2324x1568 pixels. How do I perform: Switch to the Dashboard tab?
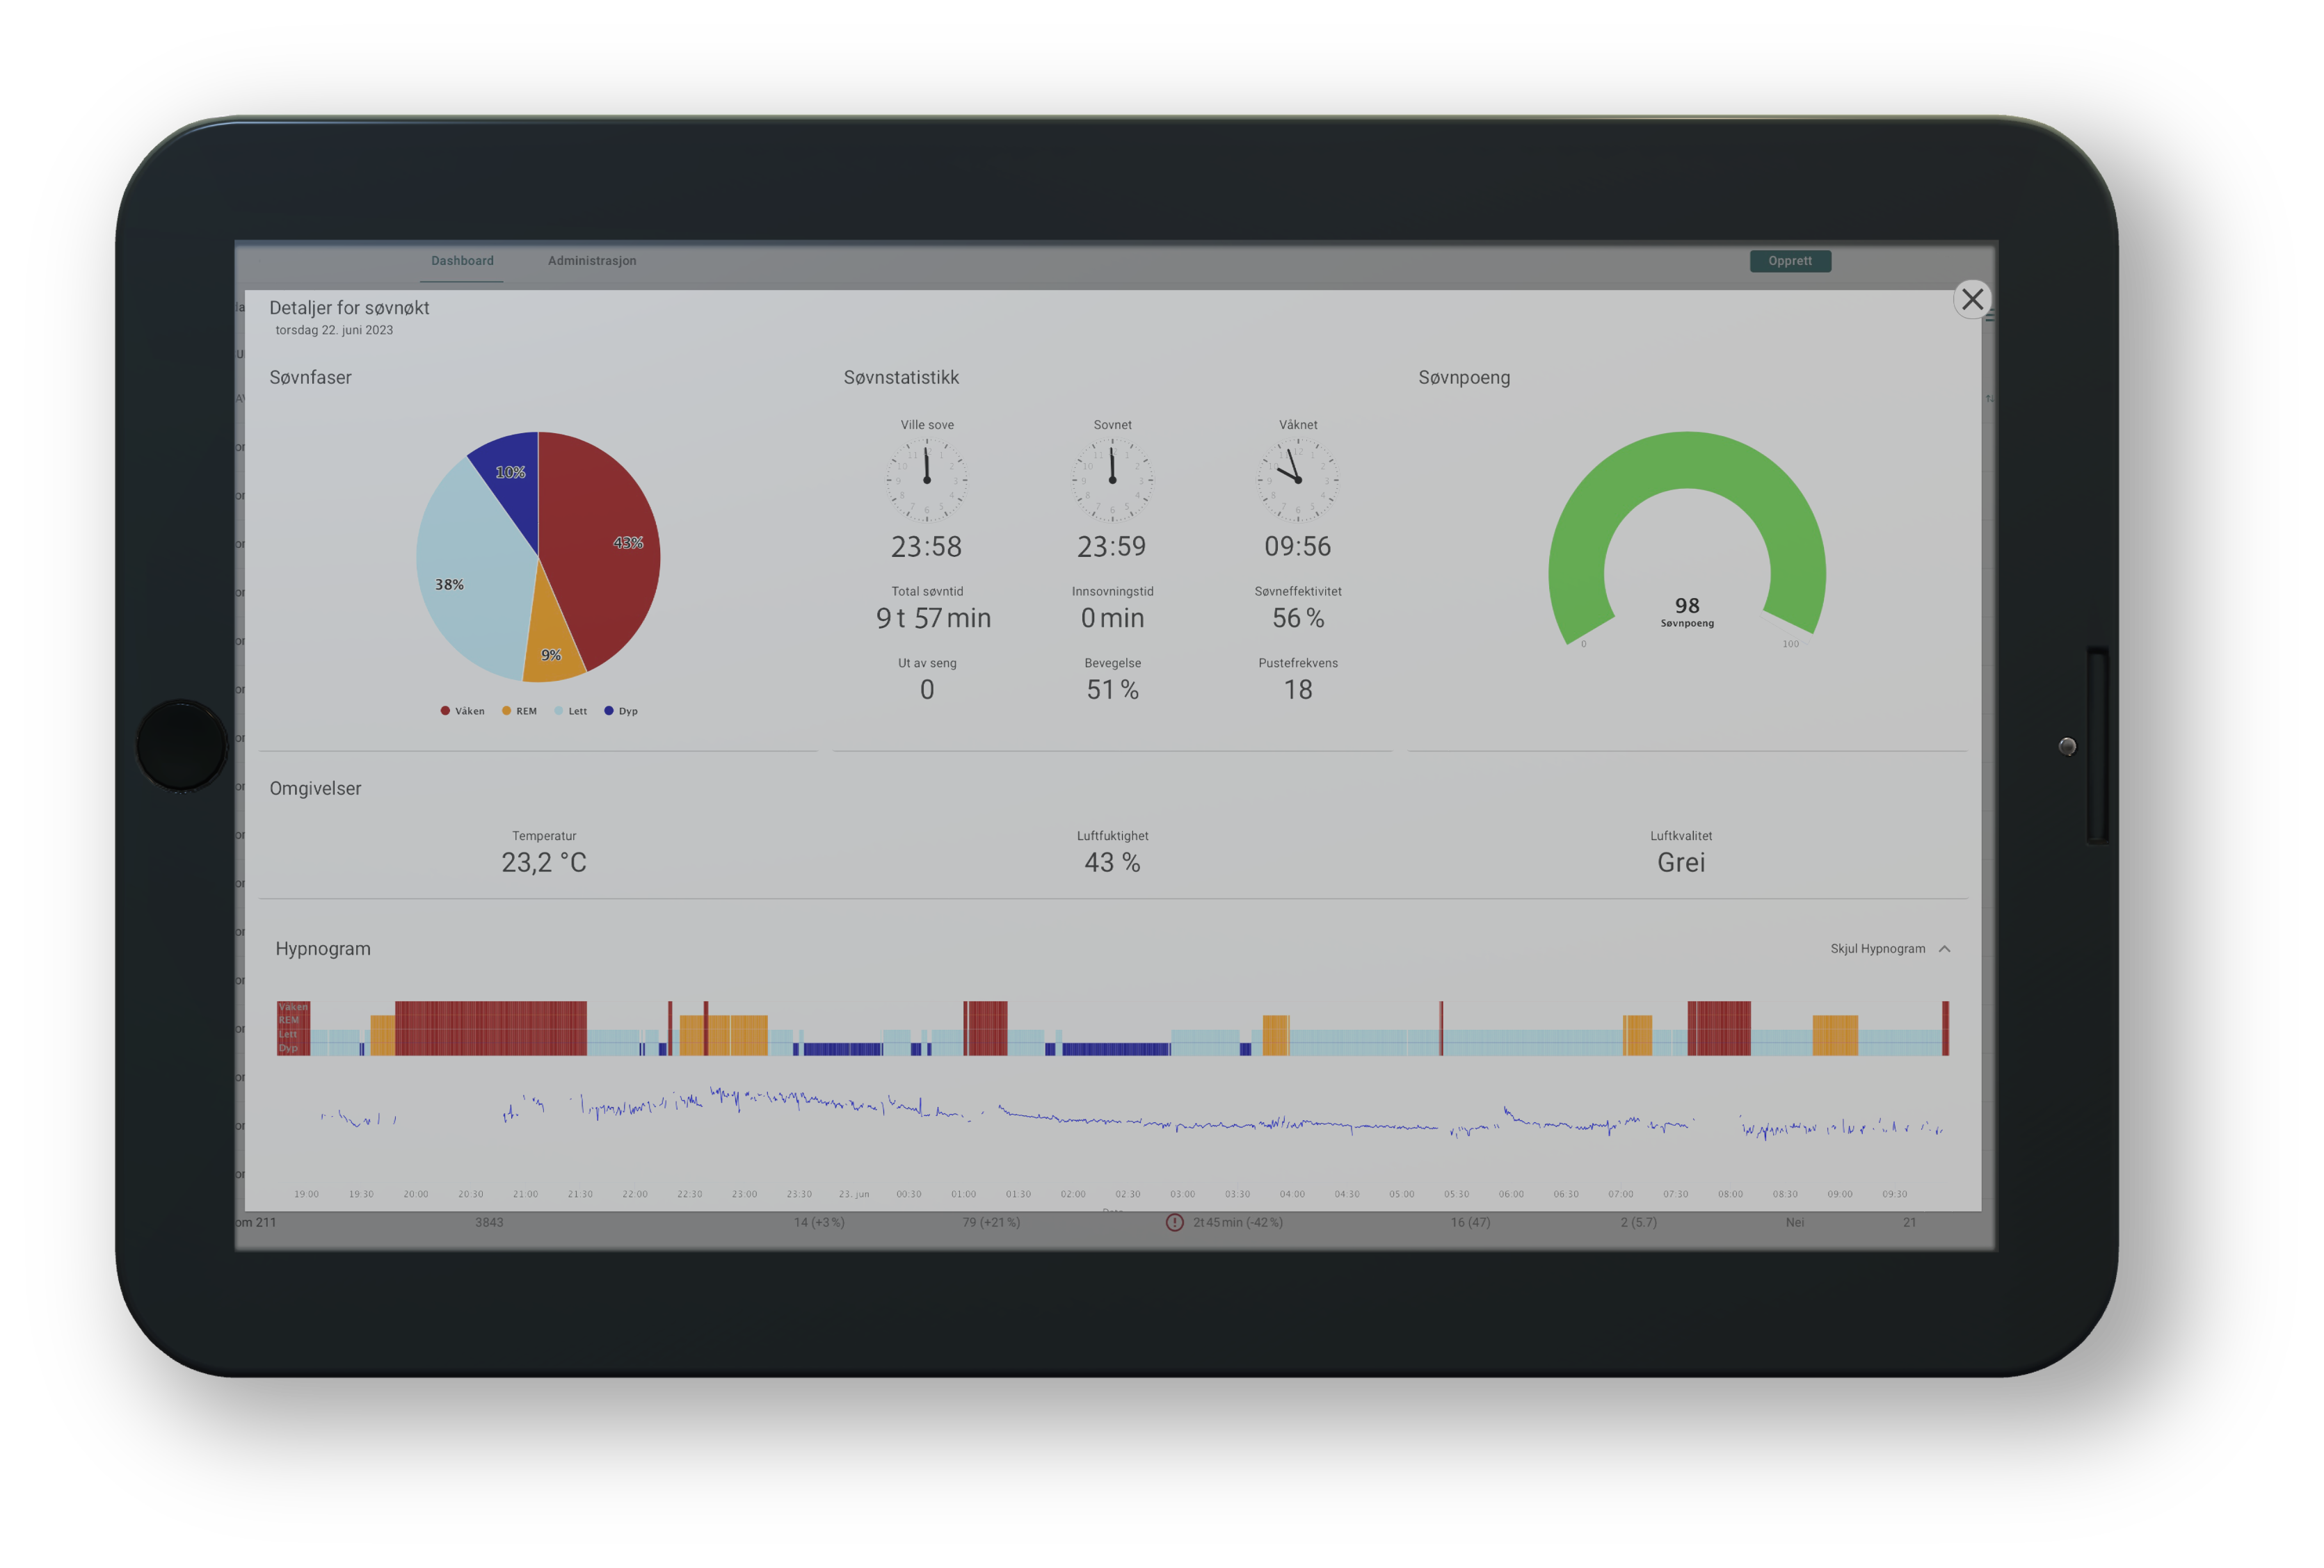click(462, 261)
